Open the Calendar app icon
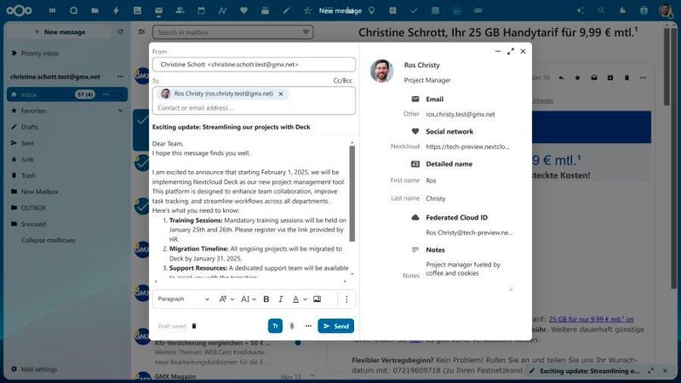The height and width of the screenshot is (383, 681). coord(201,10)
